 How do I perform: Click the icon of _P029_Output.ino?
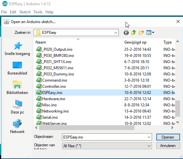pos(39,49)
